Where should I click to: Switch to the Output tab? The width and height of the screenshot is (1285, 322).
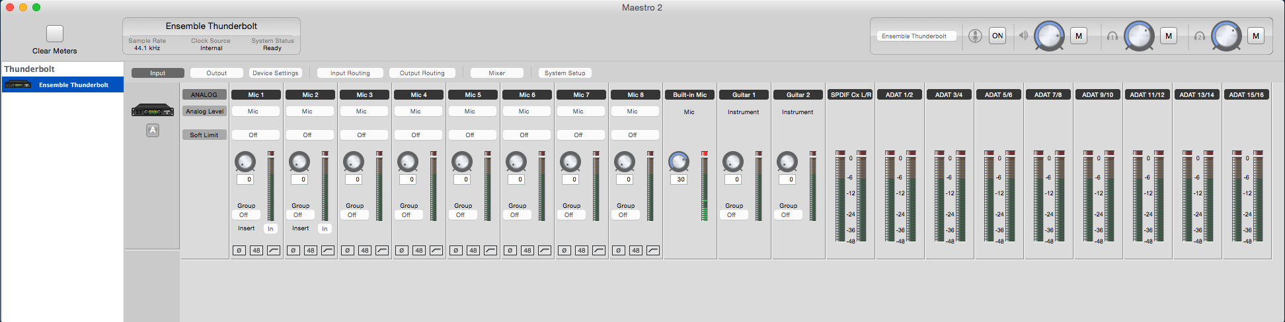click(x=217, y=73)
